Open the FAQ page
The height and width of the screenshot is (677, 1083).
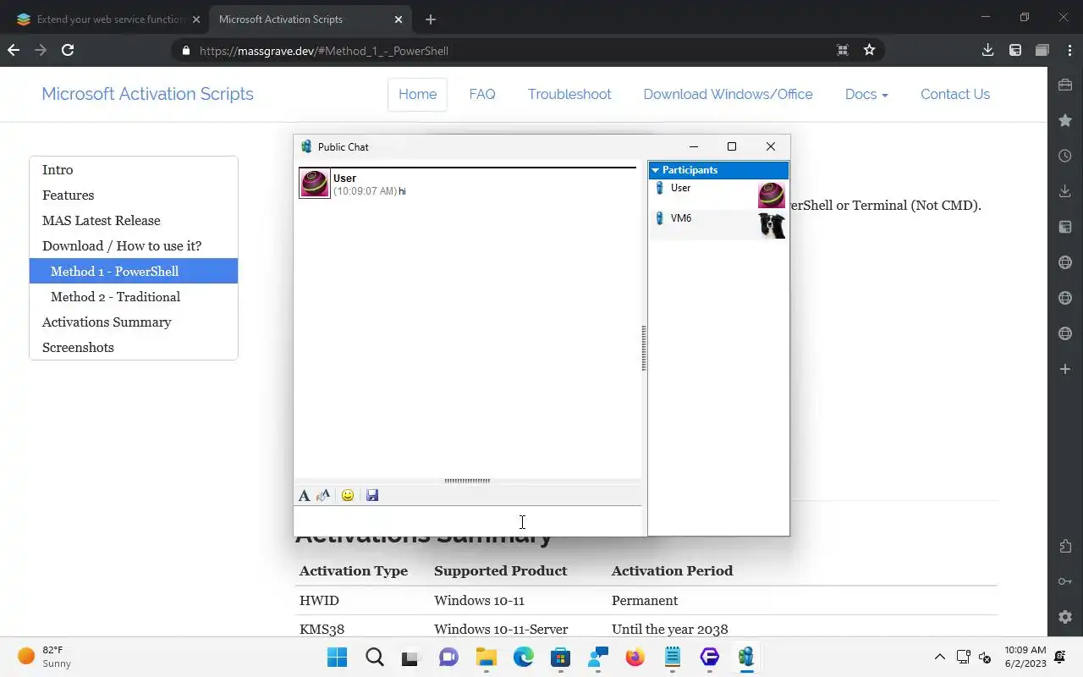click(482, 94)
